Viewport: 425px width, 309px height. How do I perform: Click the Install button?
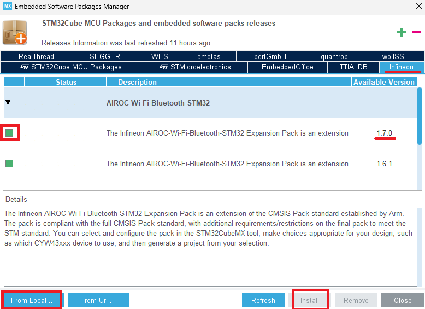[310, 300]
